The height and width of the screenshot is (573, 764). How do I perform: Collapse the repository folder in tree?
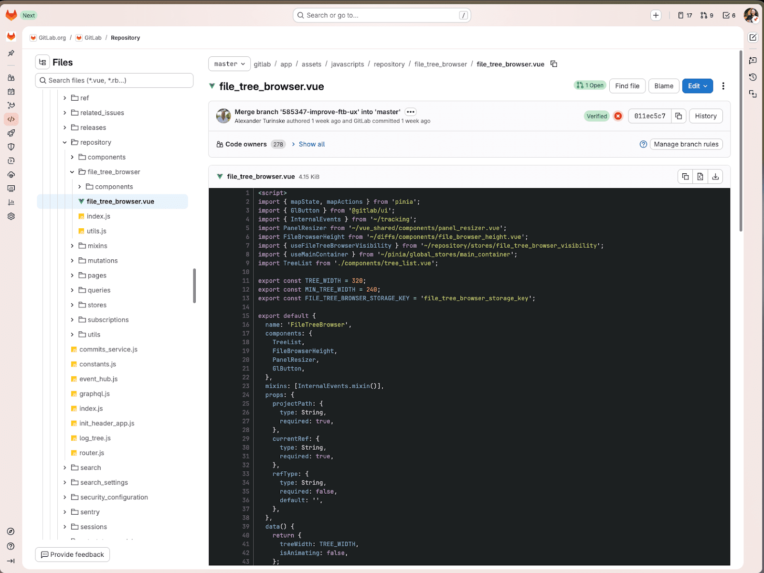(x=65, y=142)
